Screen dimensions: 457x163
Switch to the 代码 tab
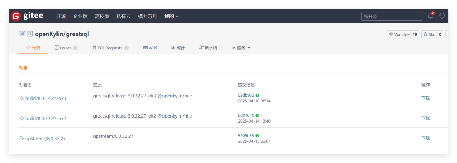pos(33,48)
